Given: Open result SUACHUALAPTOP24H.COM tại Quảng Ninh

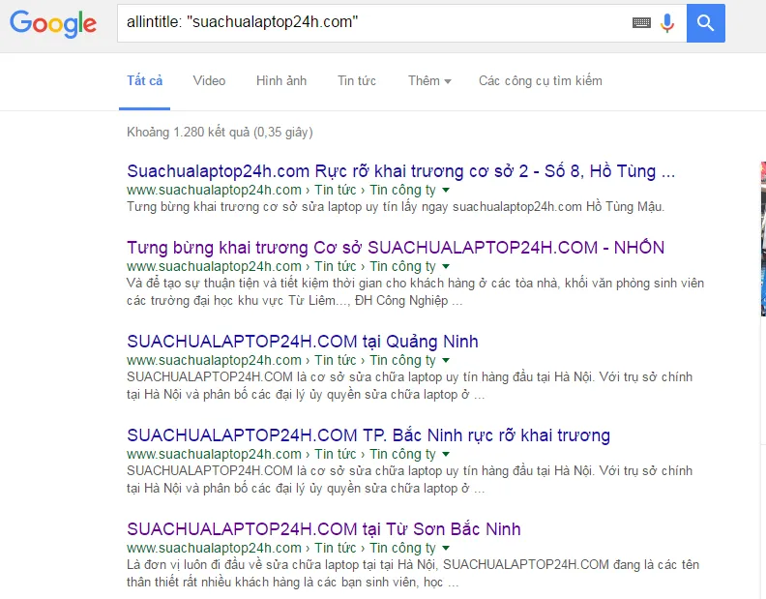Looking at the screenshot, I should pyautogui.click(x=303, y=342).
